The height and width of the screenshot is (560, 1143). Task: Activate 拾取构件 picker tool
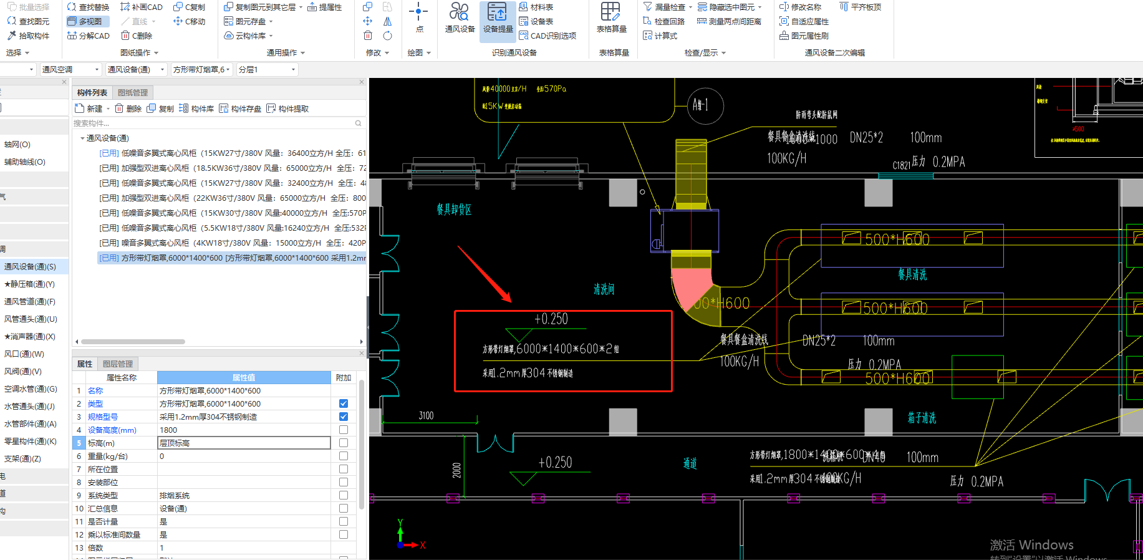[28, 36]
